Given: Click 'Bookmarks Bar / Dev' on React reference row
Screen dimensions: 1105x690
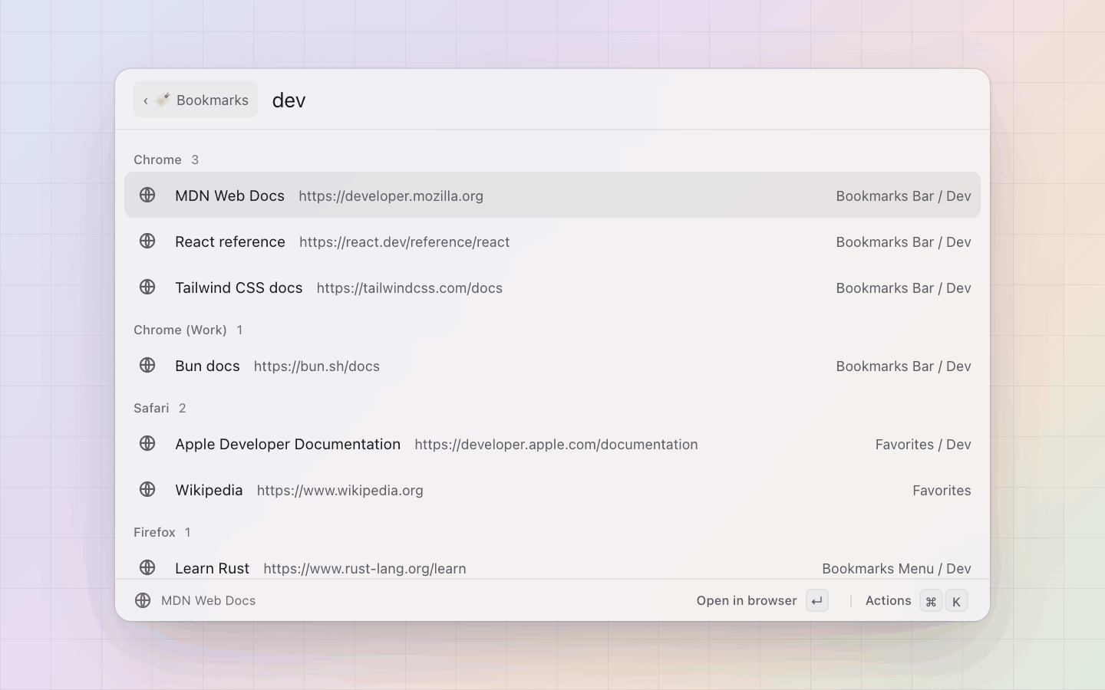Looking at the screenshot, I should [903, 242].
